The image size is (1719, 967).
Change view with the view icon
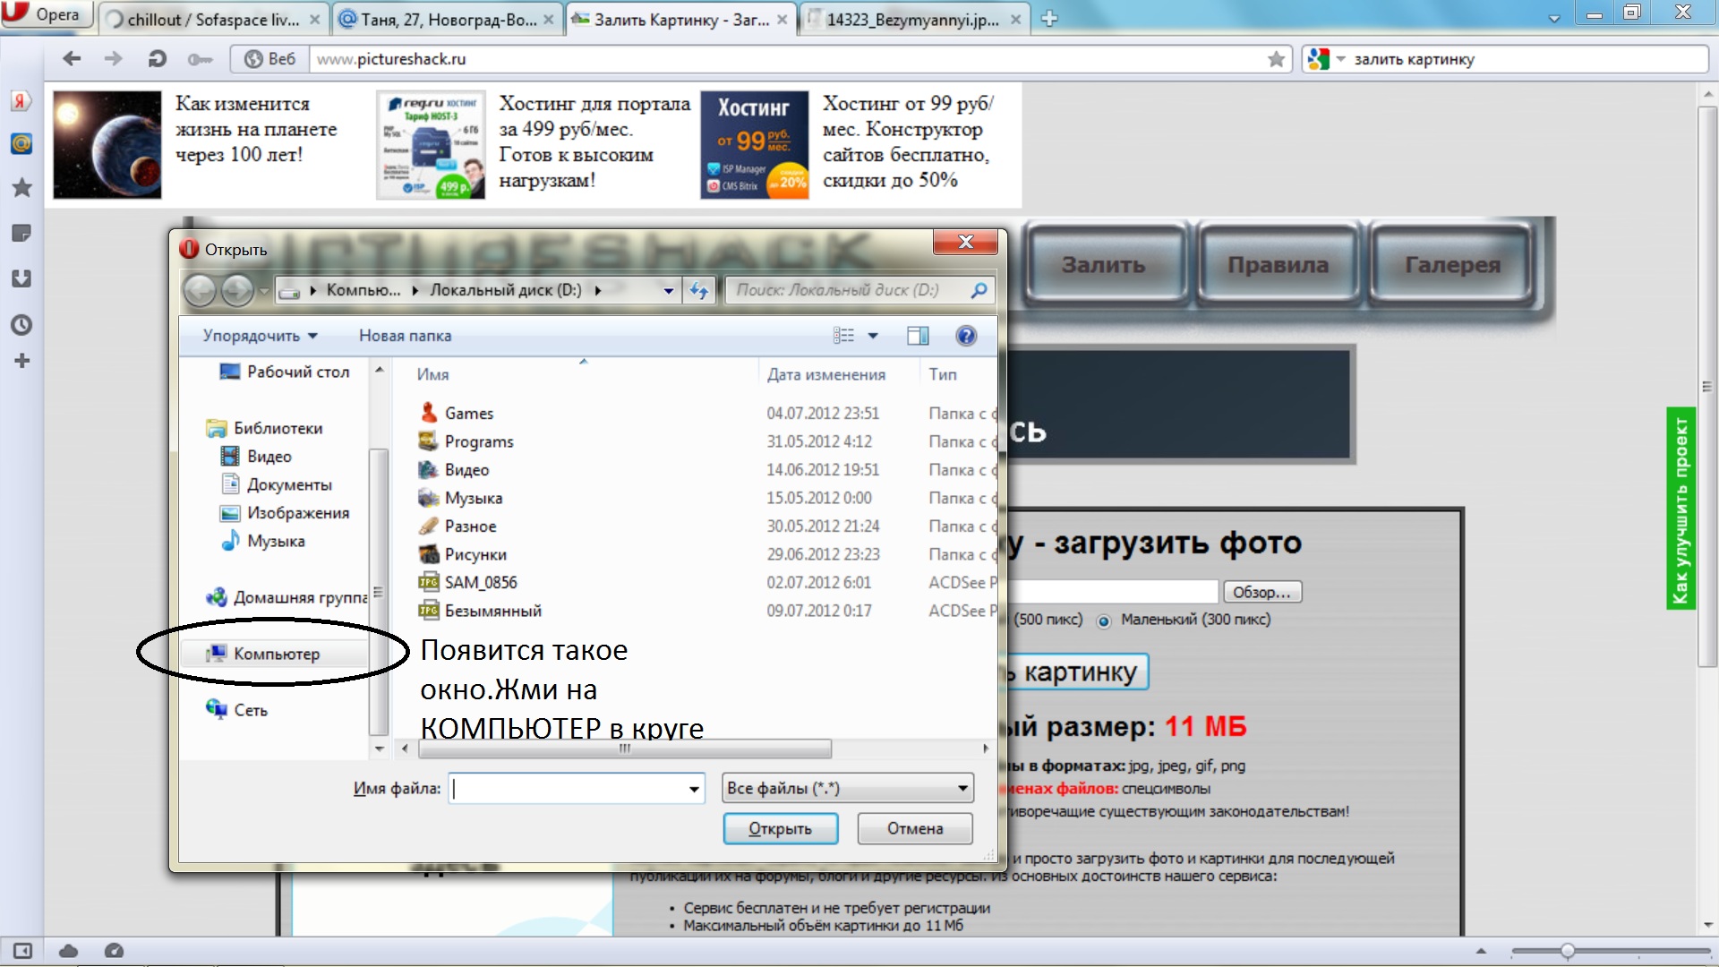point(843,336)
